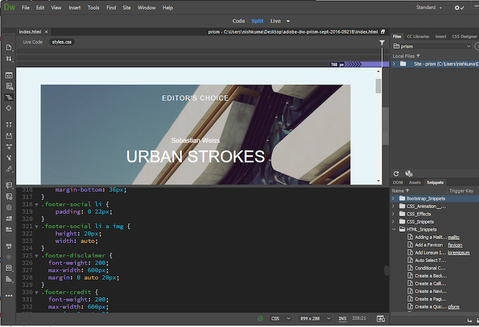Click the Balance Braces icon
This screenshot has width=479, height=327.
(x=9, y=207)
